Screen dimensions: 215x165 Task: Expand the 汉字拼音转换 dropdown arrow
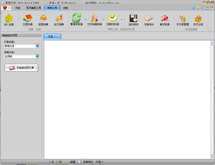tap(104, 19)
